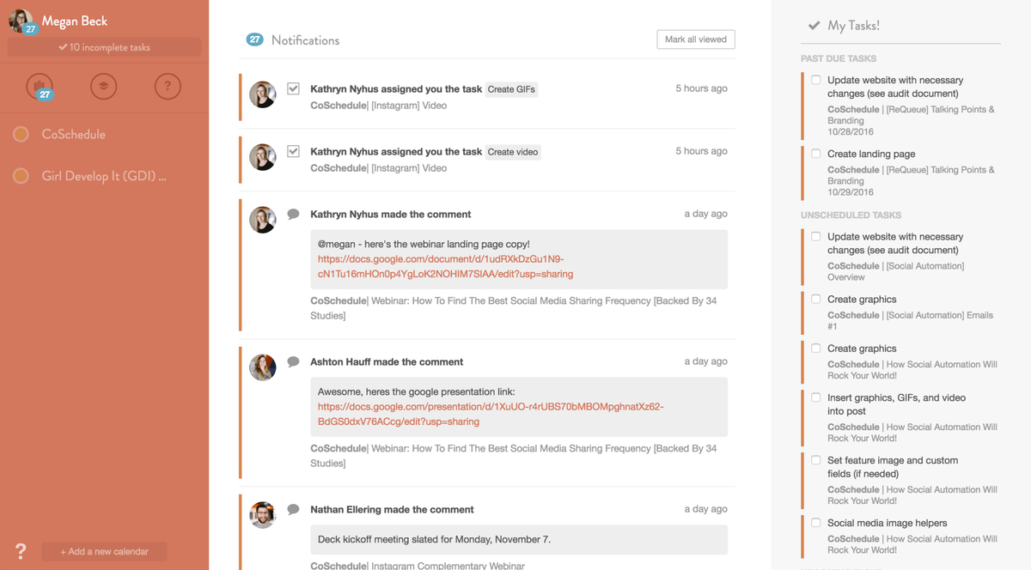Click Set feature image and custom fields title
This screenshot has height=570, width=1031.
[893, 467]
